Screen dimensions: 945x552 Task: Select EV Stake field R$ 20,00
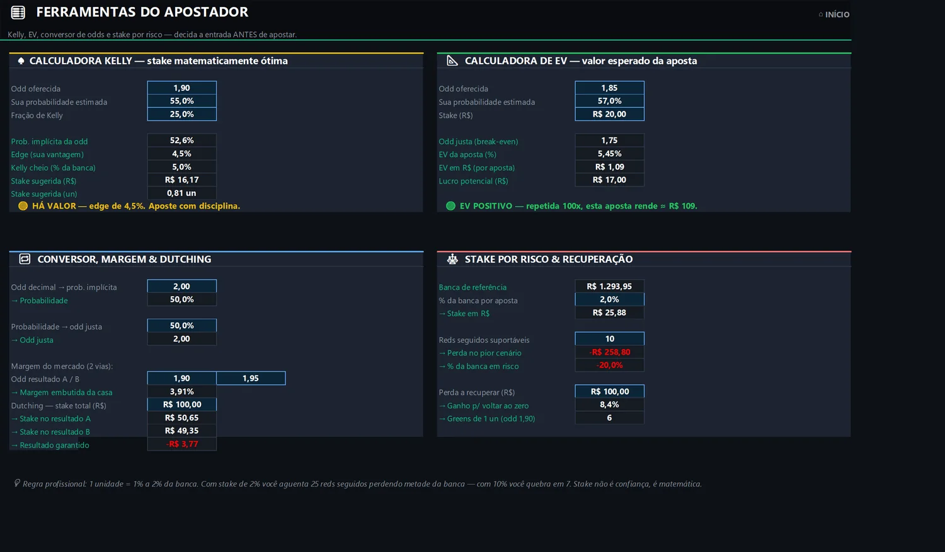click(x=610, y=114)
